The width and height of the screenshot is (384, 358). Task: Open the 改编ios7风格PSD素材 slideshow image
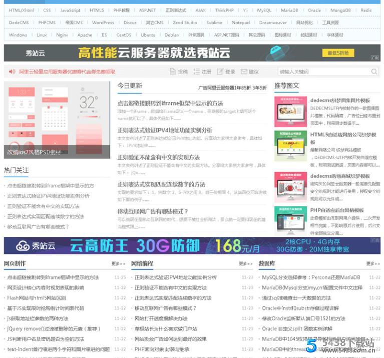57,120
